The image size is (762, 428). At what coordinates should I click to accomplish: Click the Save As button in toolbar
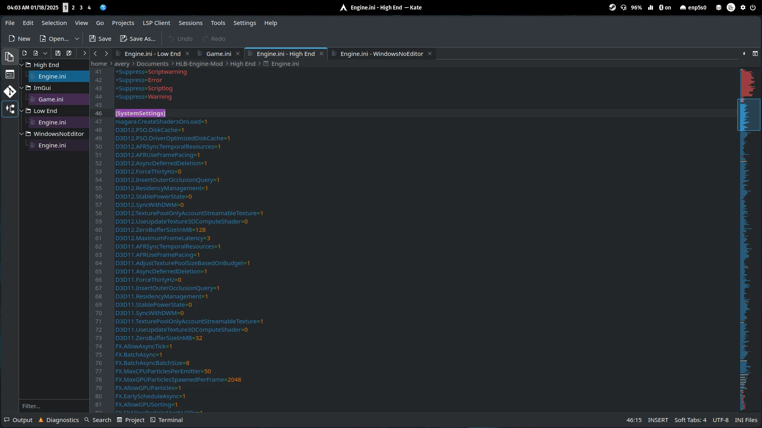tap(138, 39)
